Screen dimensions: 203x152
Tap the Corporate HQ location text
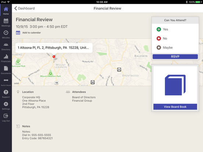[x=31, y=97]
